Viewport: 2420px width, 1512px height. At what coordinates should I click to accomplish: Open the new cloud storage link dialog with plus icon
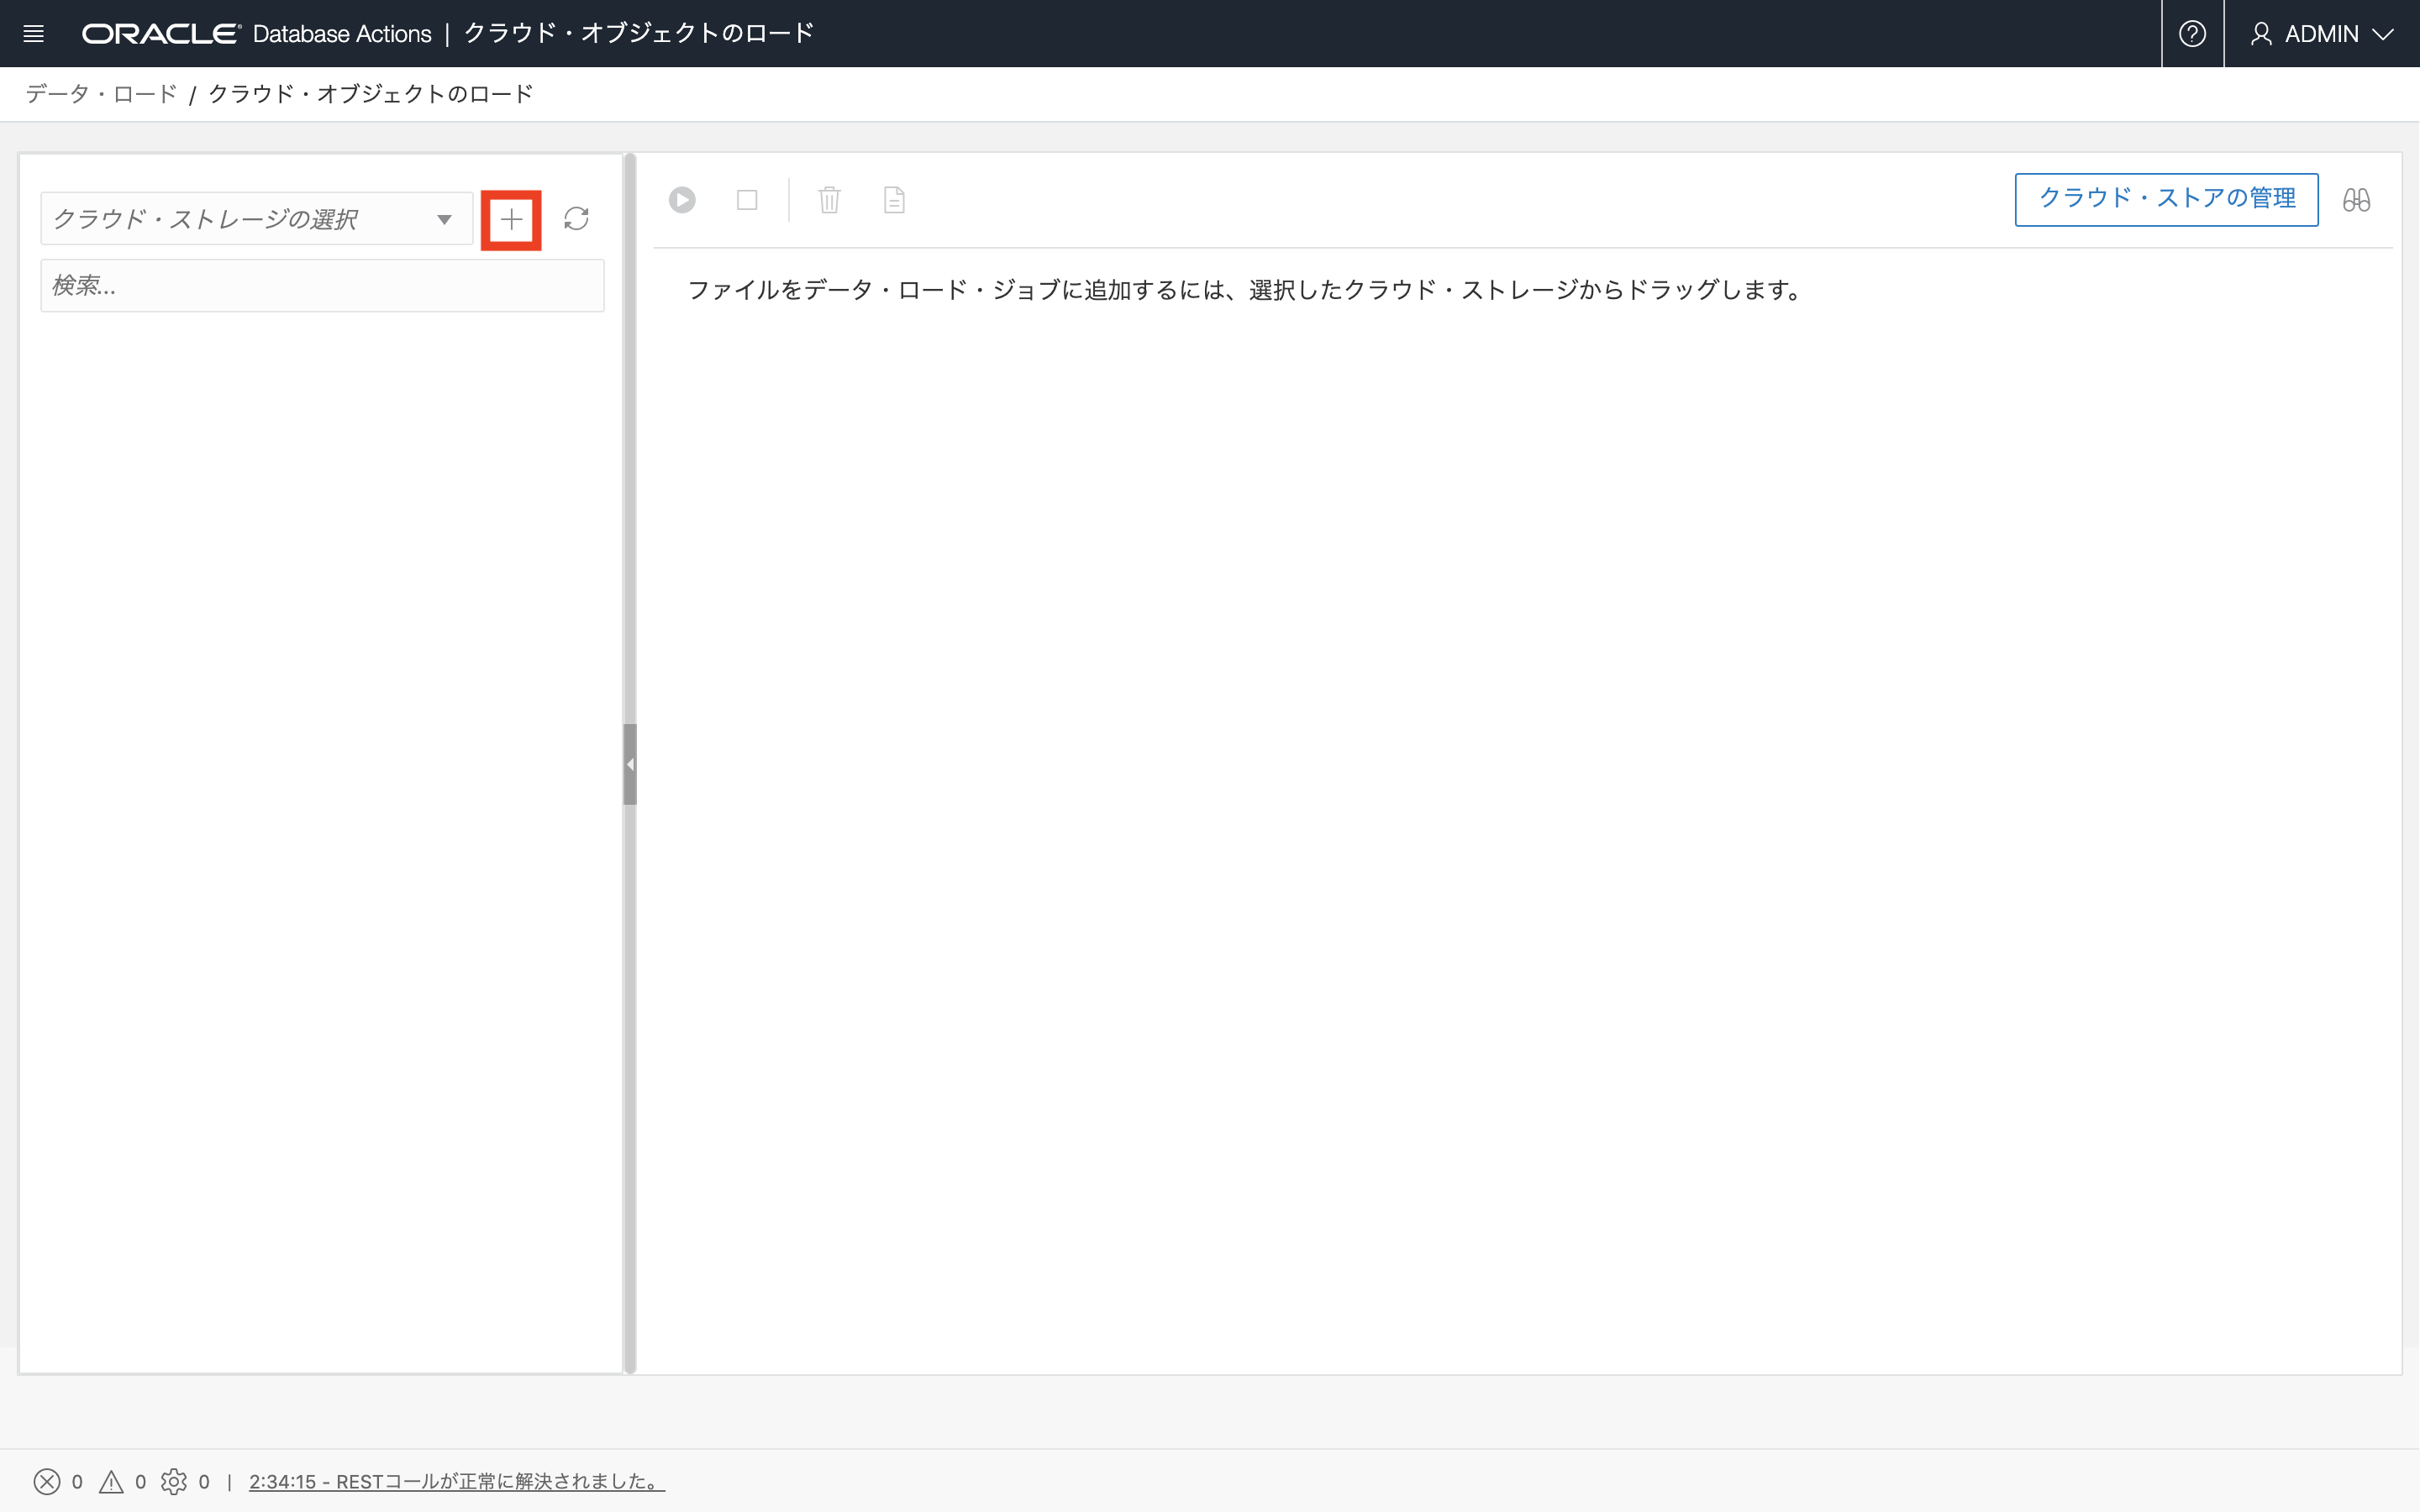pos(511,219)
